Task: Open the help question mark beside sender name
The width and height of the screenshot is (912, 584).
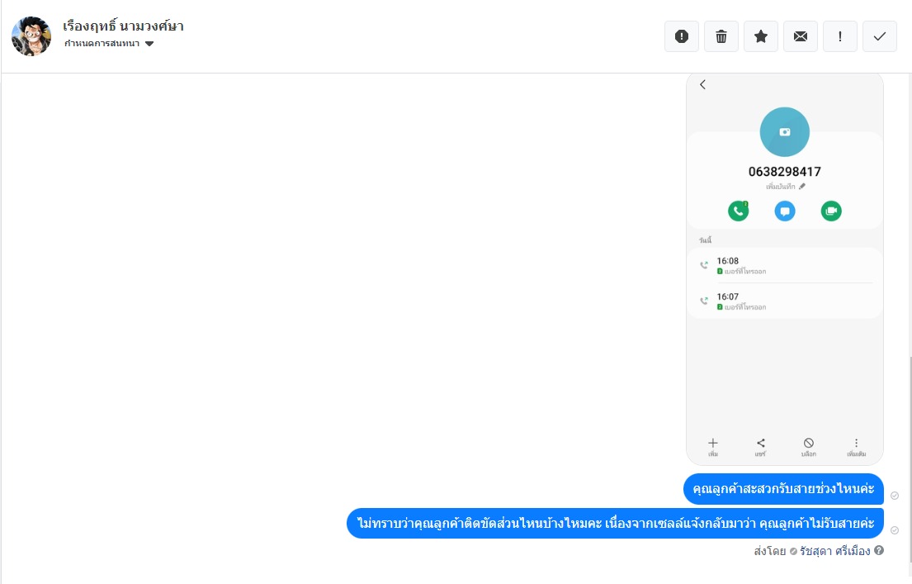Action: [879, 550]
